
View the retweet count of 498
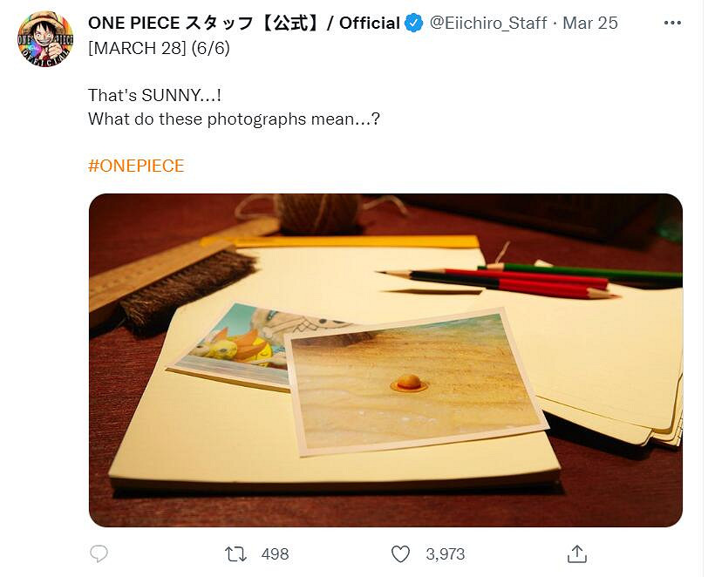[275, 554]
